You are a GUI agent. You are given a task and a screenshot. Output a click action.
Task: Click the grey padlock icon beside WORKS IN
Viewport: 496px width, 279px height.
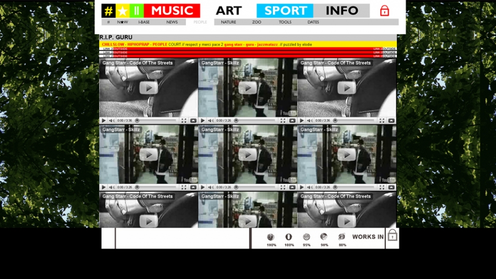pos(392,236)
